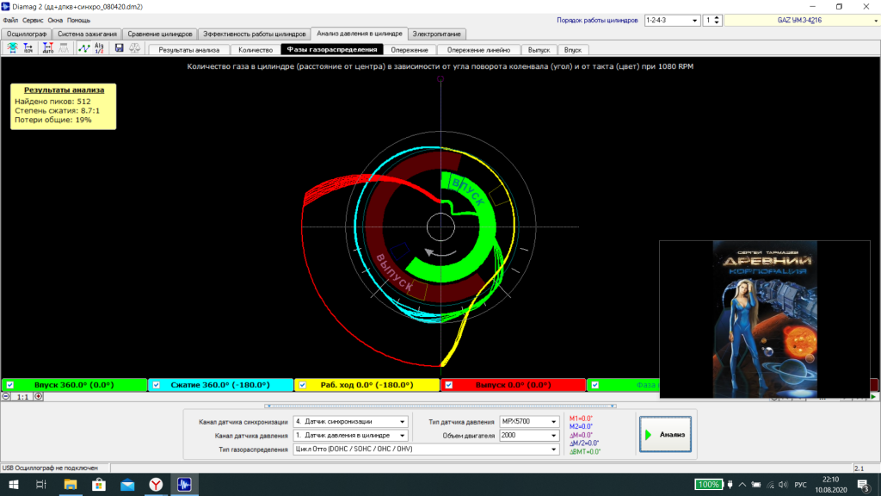Screen dimensions: 881x496
Task: Switch to the Осциллограф tab
Action: pos(27,34)
